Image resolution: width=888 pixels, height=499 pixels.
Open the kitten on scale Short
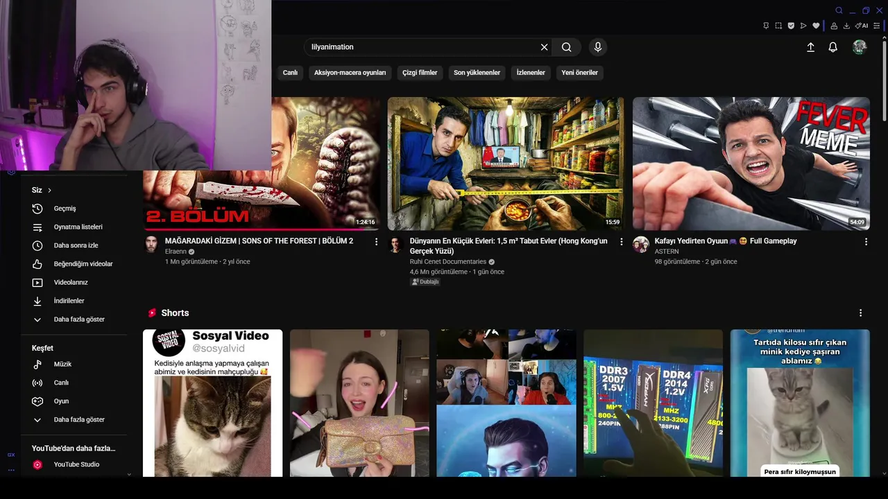point(800,403)
